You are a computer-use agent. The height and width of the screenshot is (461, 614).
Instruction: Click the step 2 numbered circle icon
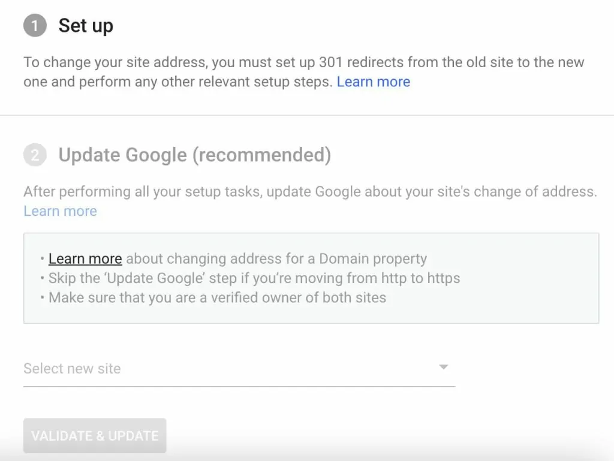(35, 155)
